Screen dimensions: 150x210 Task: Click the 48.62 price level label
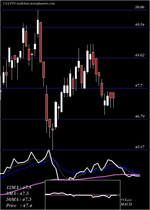tap(140, 55)
